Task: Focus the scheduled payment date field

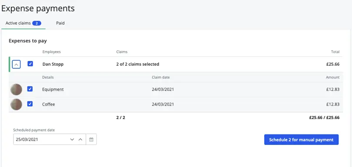Action: [x=41, y=139]
